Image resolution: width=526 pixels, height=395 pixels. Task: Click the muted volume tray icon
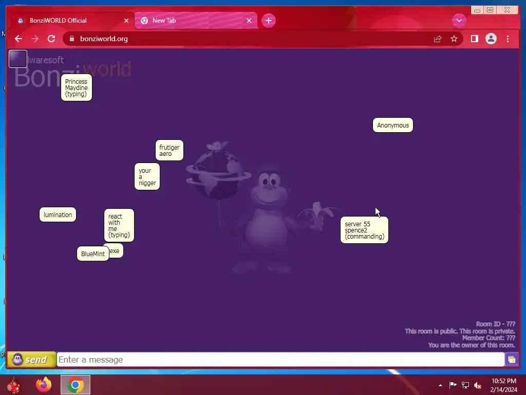point(478,385)
